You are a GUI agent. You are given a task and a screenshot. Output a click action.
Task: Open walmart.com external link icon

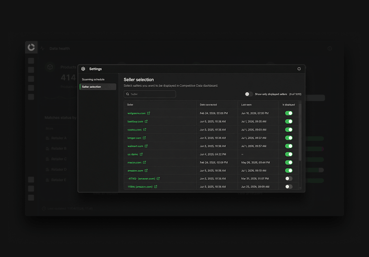click(146, 146)
